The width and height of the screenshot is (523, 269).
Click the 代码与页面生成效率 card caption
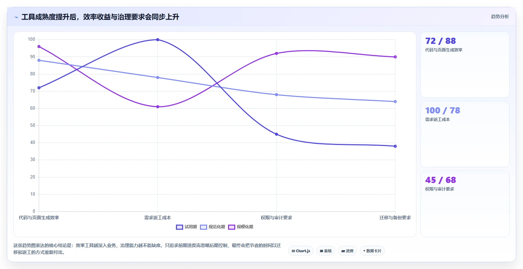[x=444, y=50]
